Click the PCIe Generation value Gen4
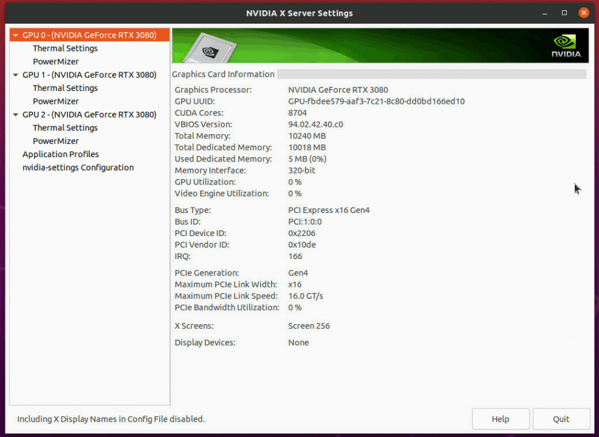The image size is (599, 437). point(298,273)
